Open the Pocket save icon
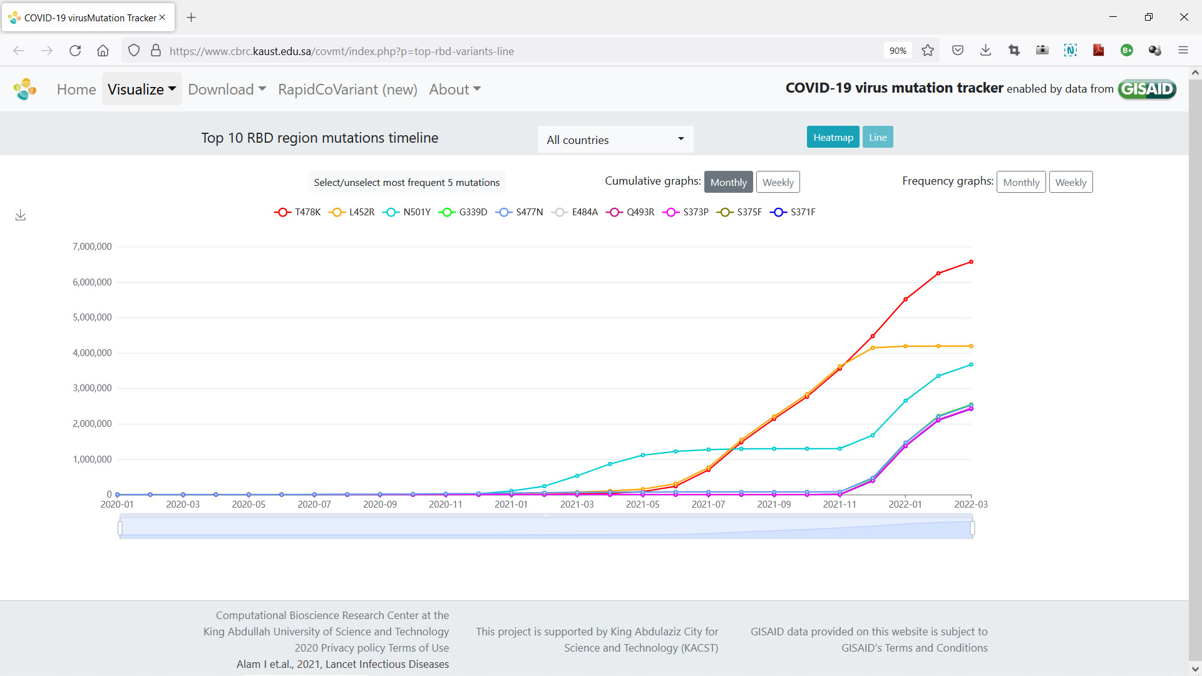The height and width of the screenshot is (676, 1202). click(x=957, y=51)
